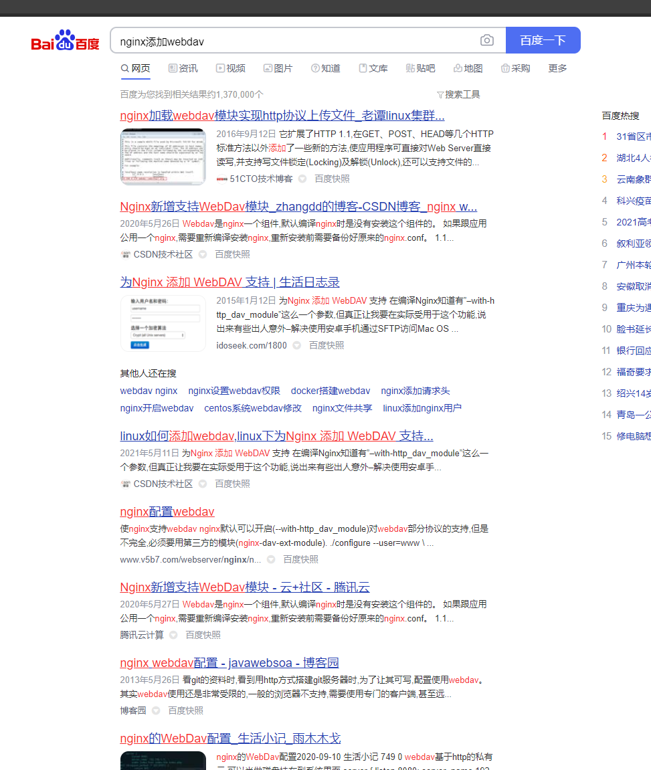Open result nginx webdav配置 - javawebsoa - 博客园
Viewport: 651px width, 770px height.
pos(229,663)
